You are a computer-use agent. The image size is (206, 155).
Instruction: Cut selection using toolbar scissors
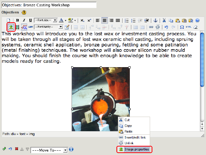(x=164, y=20)
